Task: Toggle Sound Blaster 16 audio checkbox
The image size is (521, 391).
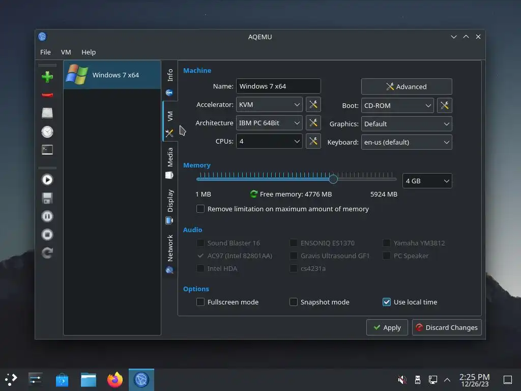Action: (x=200, y=243)
